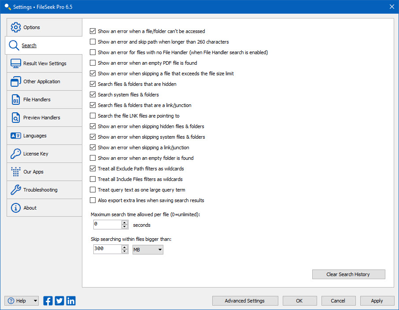Enable exporting extra lines with search results

[92, 200]
